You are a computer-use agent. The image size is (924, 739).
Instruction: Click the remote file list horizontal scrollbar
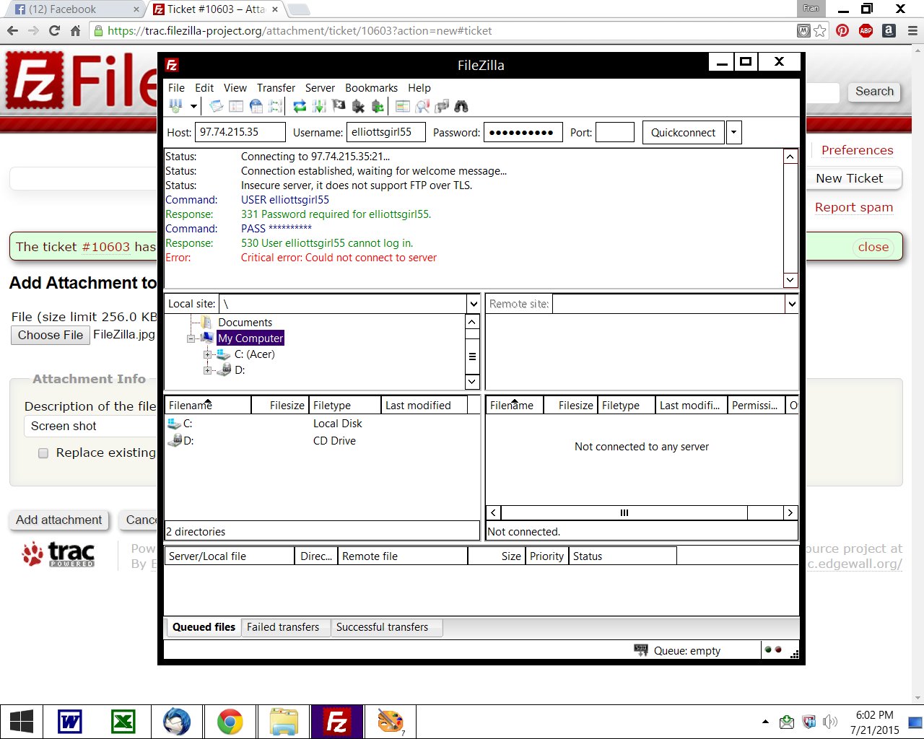[x=642, y=513]
